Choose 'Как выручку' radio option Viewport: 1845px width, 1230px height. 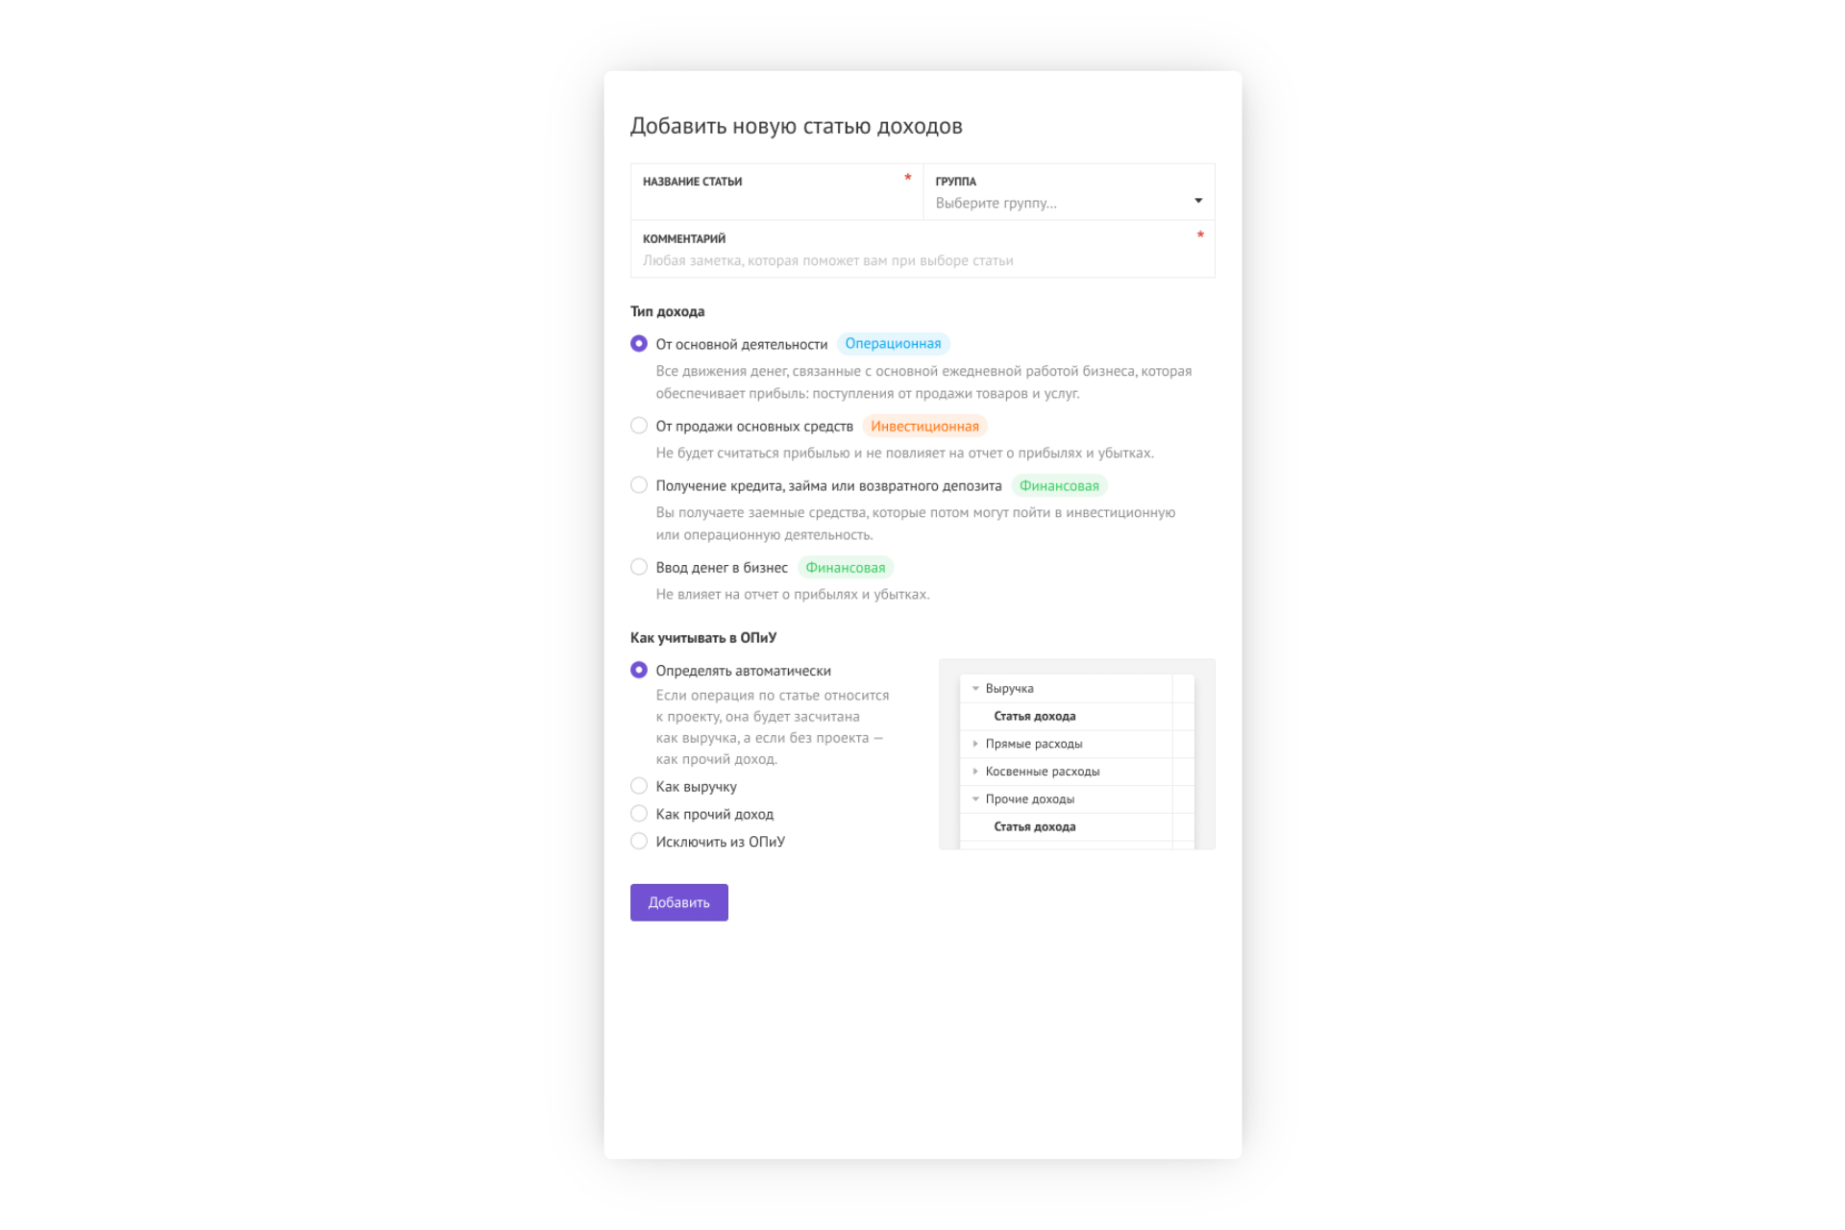638,786
